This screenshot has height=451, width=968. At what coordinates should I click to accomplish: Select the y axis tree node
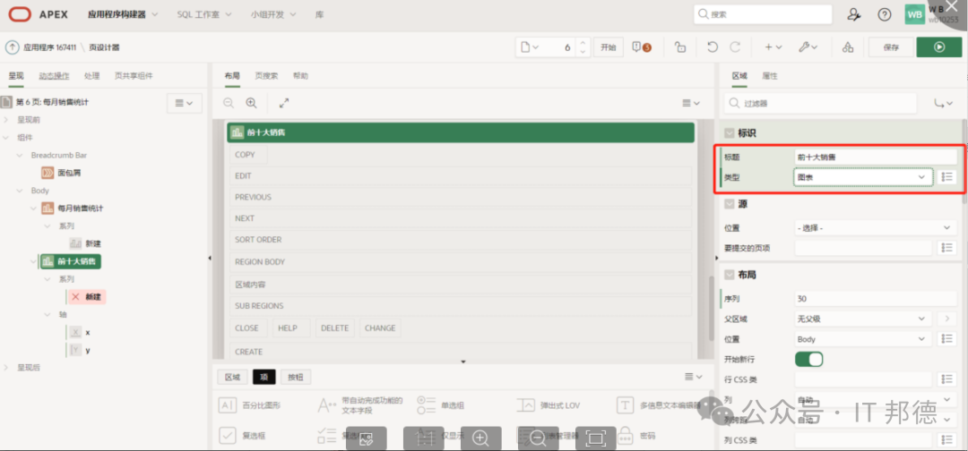pos(81,350)
